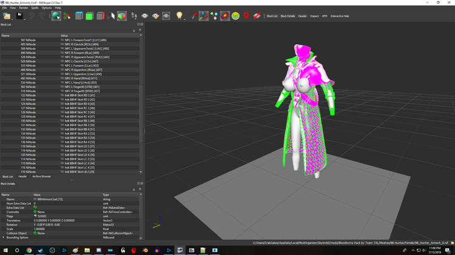Click the Header toolbar button

click(302, 16)
